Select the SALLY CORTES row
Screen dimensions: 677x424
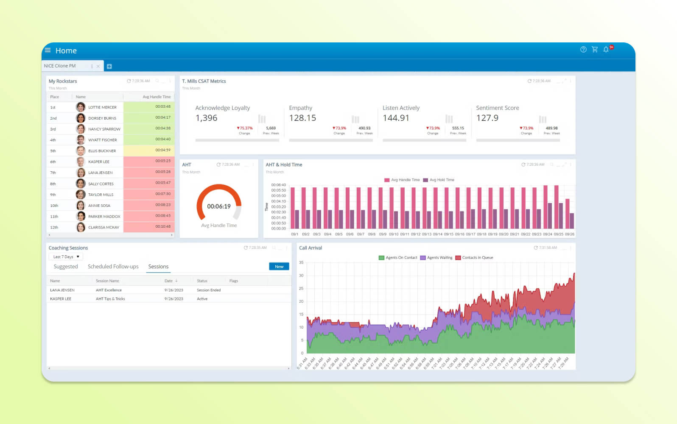pyautogui.click(x=110, y=184)
